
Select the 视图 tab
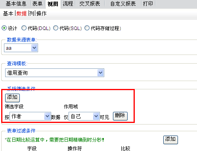click(53, 4)
